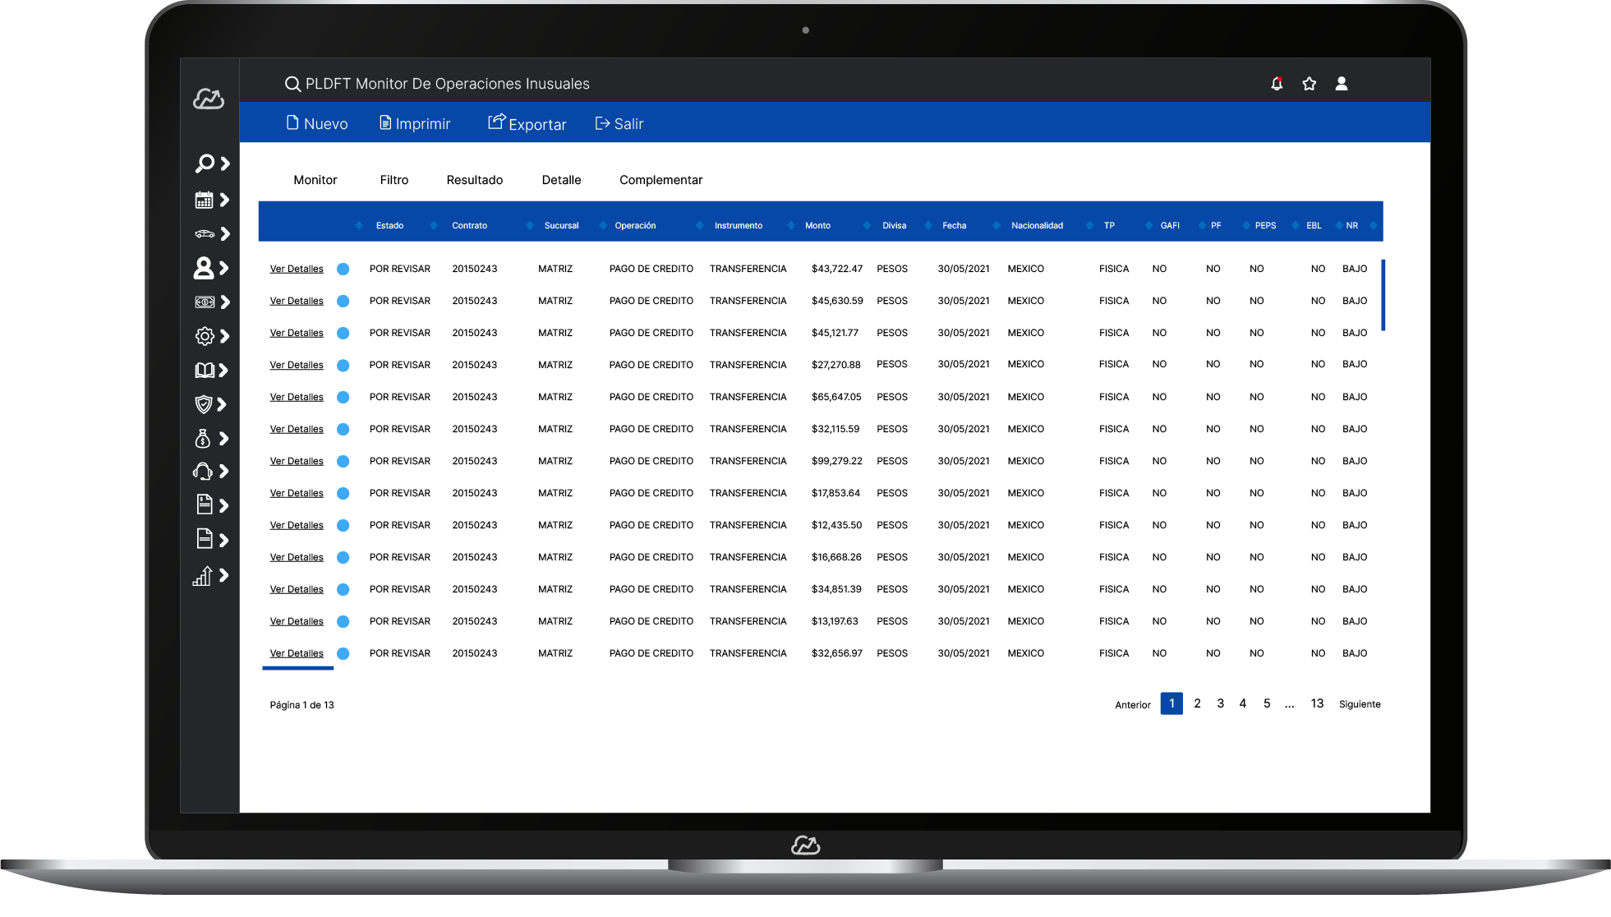Click the favorites star icon
1611x917 pixels.
[1310, 84]
